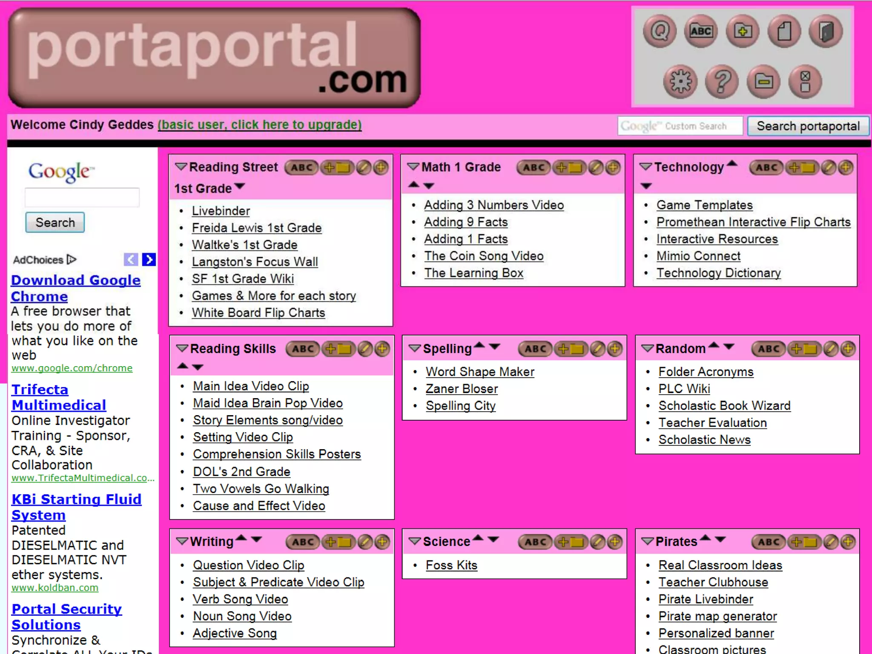
Task: Click the ABC rename icon for Math 1 Grade
Action: (x=534, y=167)
